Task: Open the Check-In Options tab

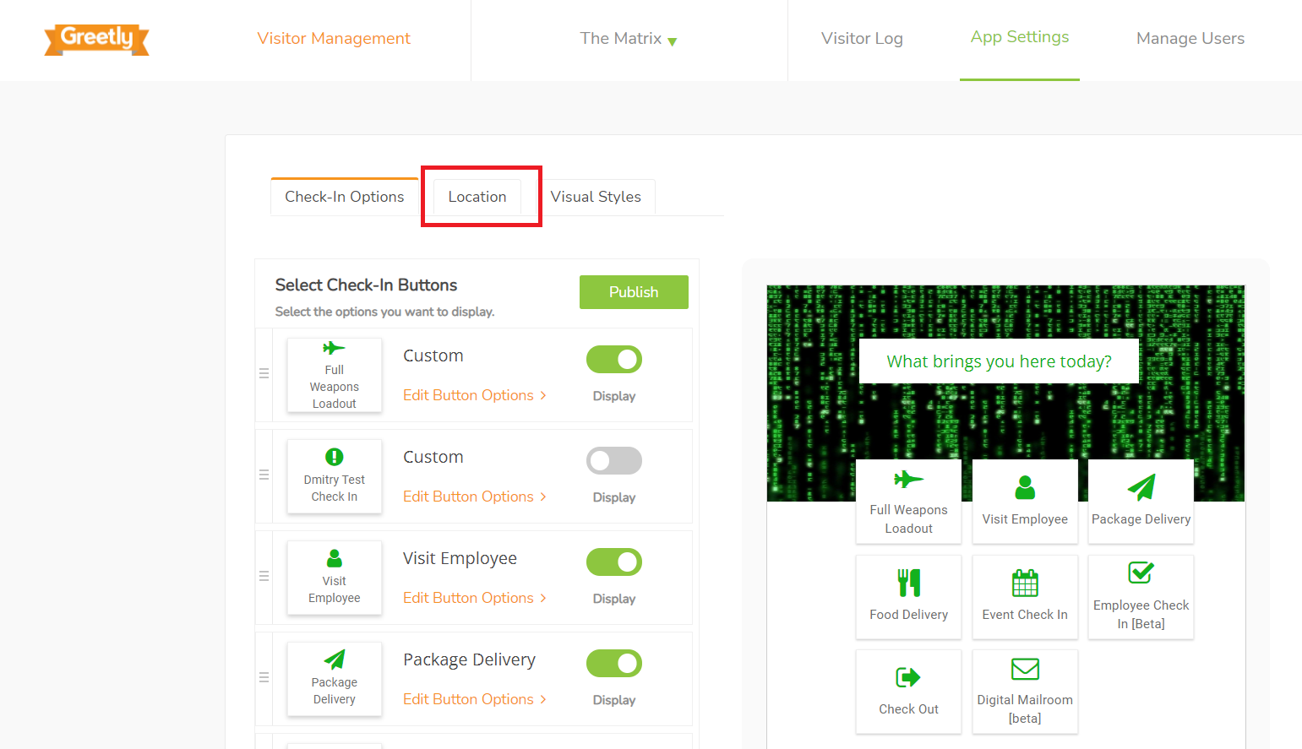Action: tap(345, 197)
